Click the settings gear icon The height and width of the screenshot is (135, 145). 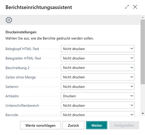point(9,20)
